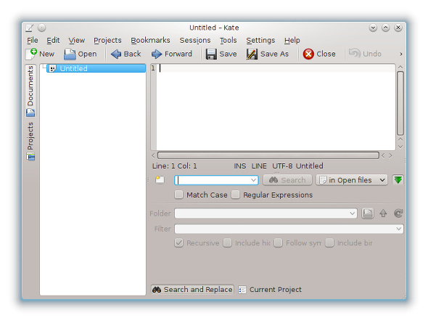428x321 pixels.
Task: Enable the Regular Expressions checkbox
Action: click(236, 195)
